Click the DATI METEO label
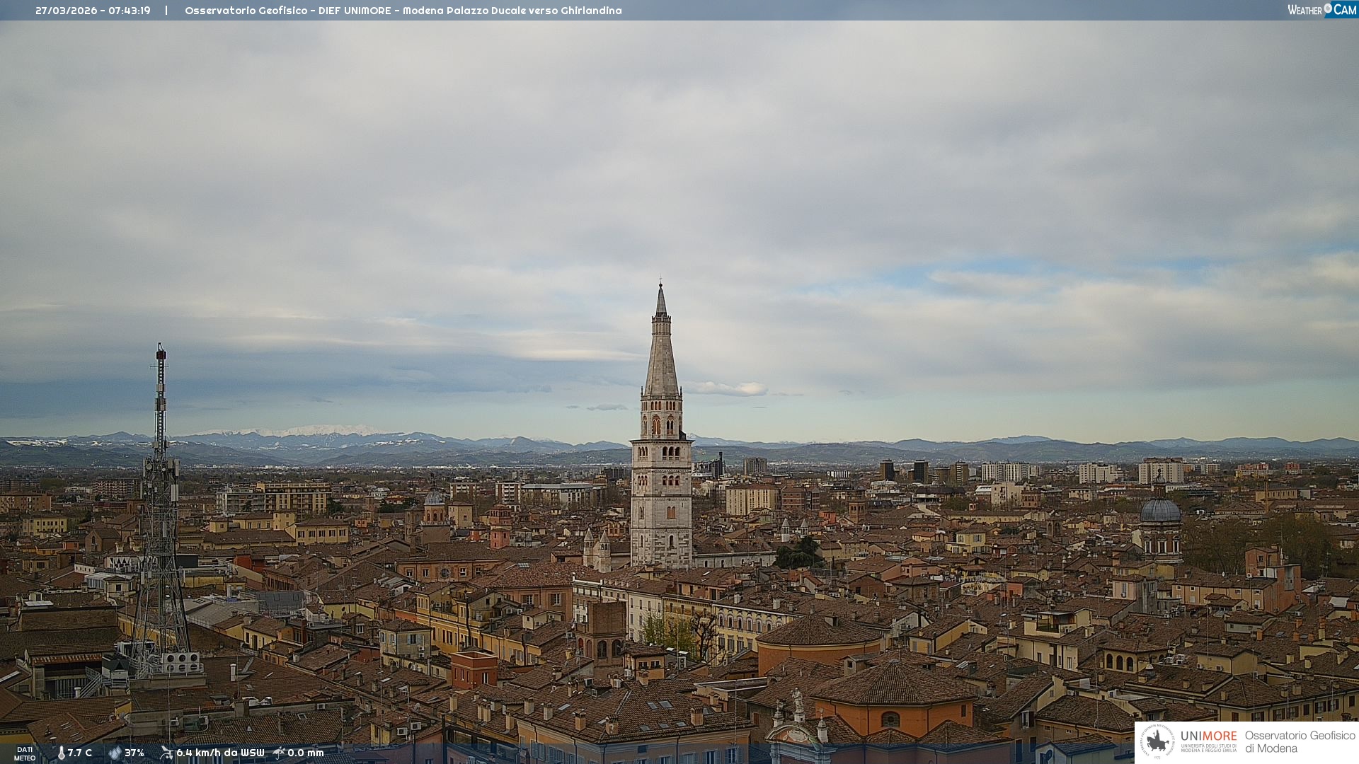This screenshot has width=1359, height=764. 25,753
